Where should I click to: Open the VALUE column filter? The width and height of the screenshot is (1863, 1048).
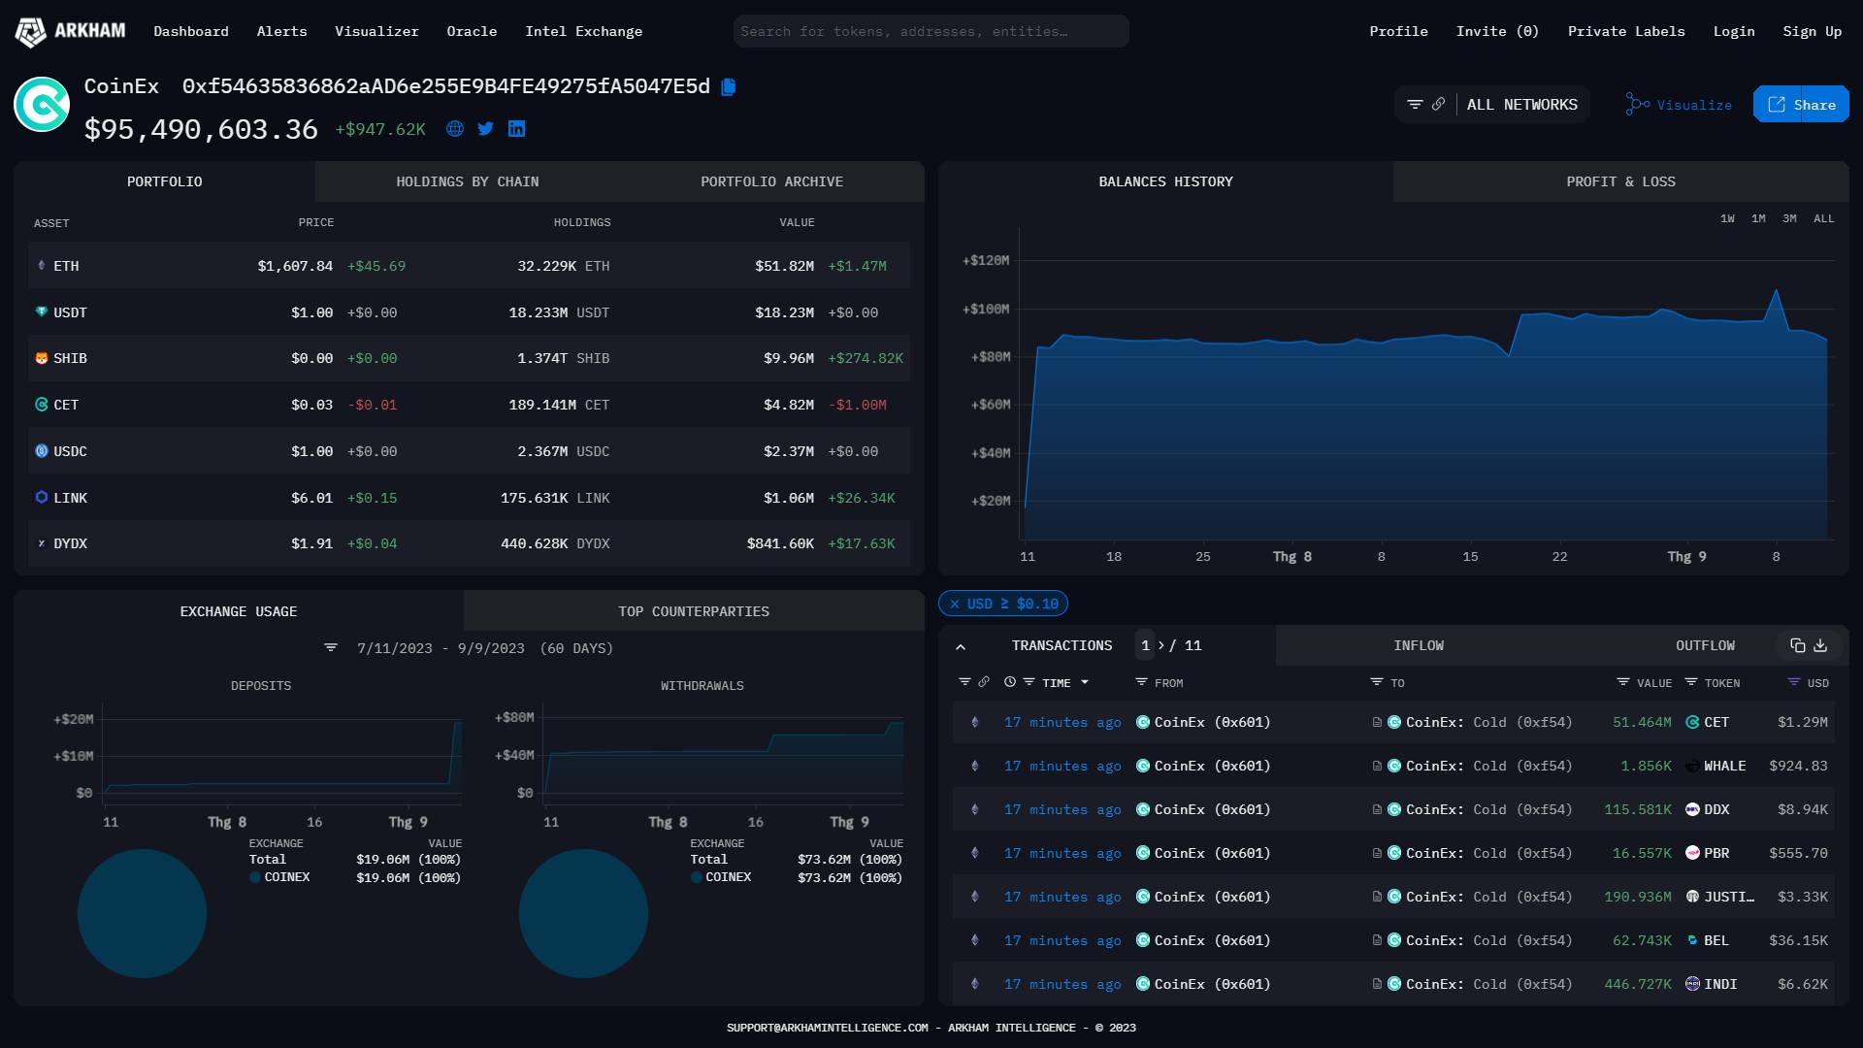(1623, 683)
